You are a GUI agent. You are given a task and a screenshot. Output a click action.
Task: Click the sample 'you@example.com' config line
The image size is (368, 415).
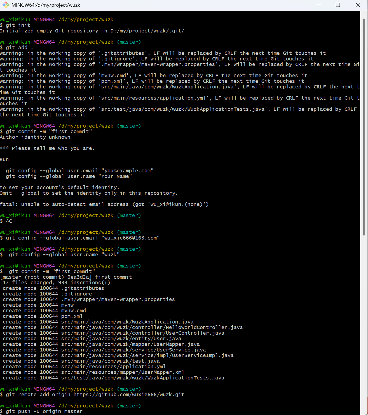(80, 171)
